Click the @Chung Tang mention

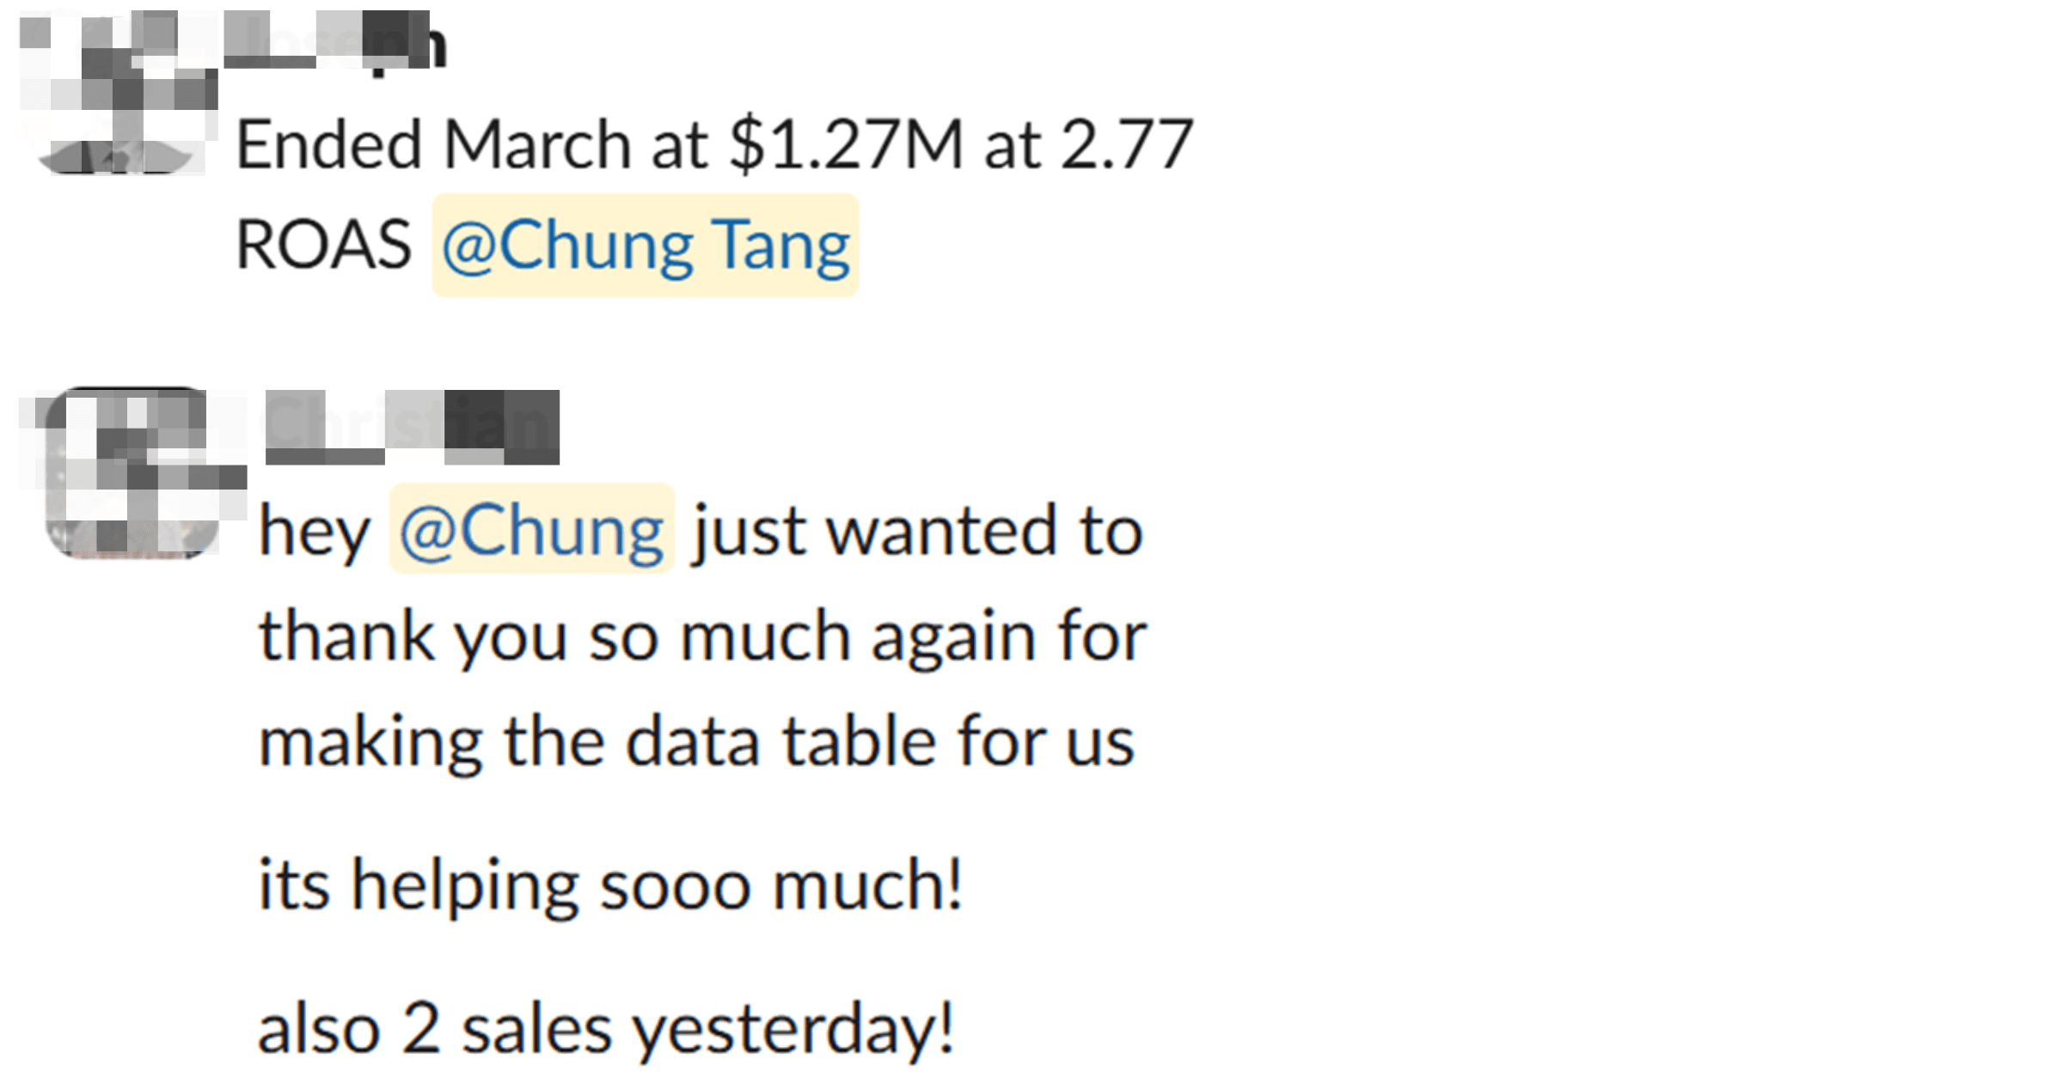pos(645,246)
